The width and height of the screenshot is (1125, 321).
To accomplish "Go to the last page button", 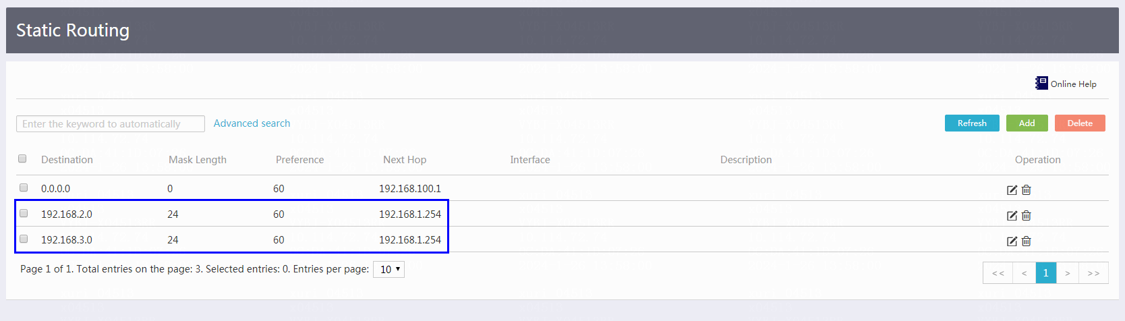I will pyautogui.click(x=1093, y=272).
